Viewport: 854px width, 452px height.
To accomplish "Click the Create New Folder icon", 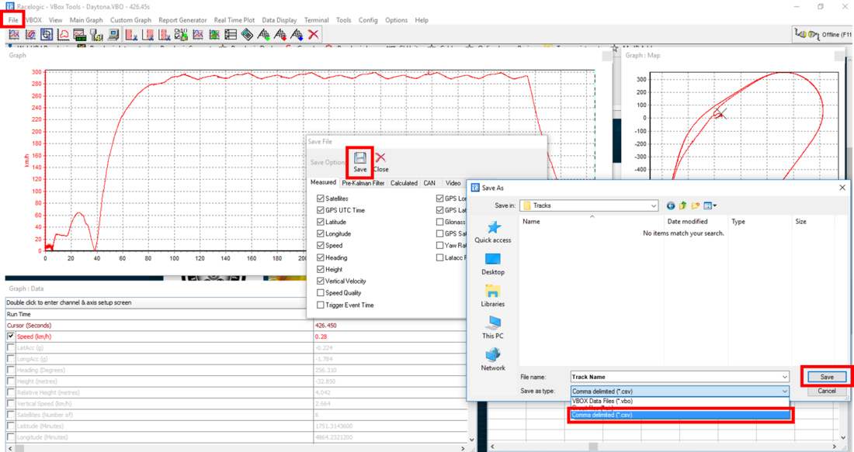I will tap(695, 205).
